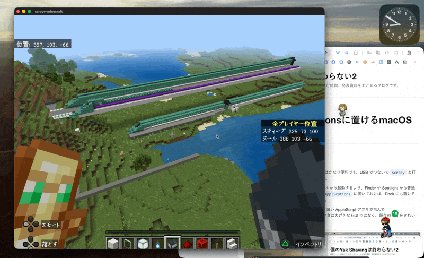Click the scrcpy inline code text in blog
424x258 pixels.
click(x=398, y=173)
